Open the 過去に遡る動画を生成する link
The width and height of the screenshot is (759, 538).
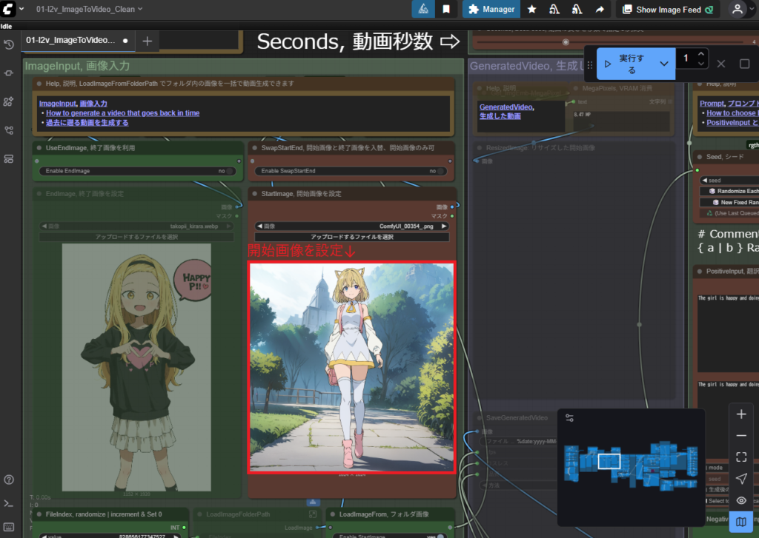[87, 123]
